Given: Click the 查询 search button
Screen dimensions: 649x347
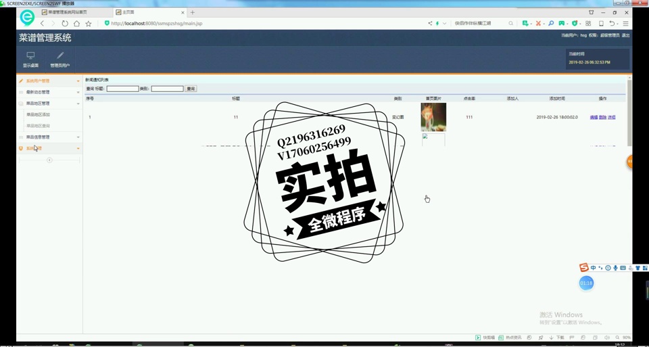Looking at the screenshot, I should click(191, 89).
